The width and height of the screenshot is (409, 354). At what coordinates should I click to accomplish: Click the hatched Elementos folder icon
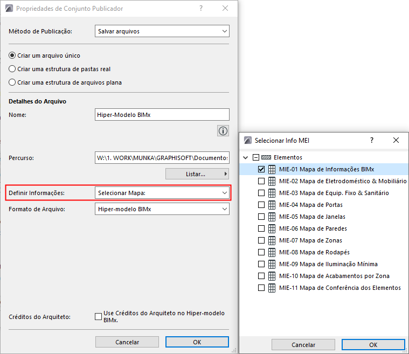pos(266,157)
